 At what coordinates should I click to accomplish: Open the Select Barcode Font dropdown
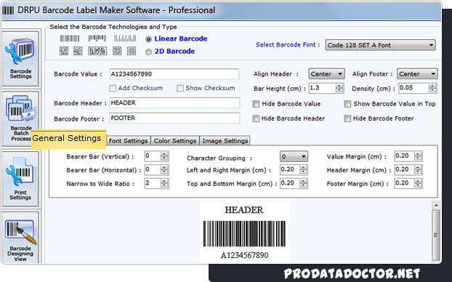click(x=380, y=45)
